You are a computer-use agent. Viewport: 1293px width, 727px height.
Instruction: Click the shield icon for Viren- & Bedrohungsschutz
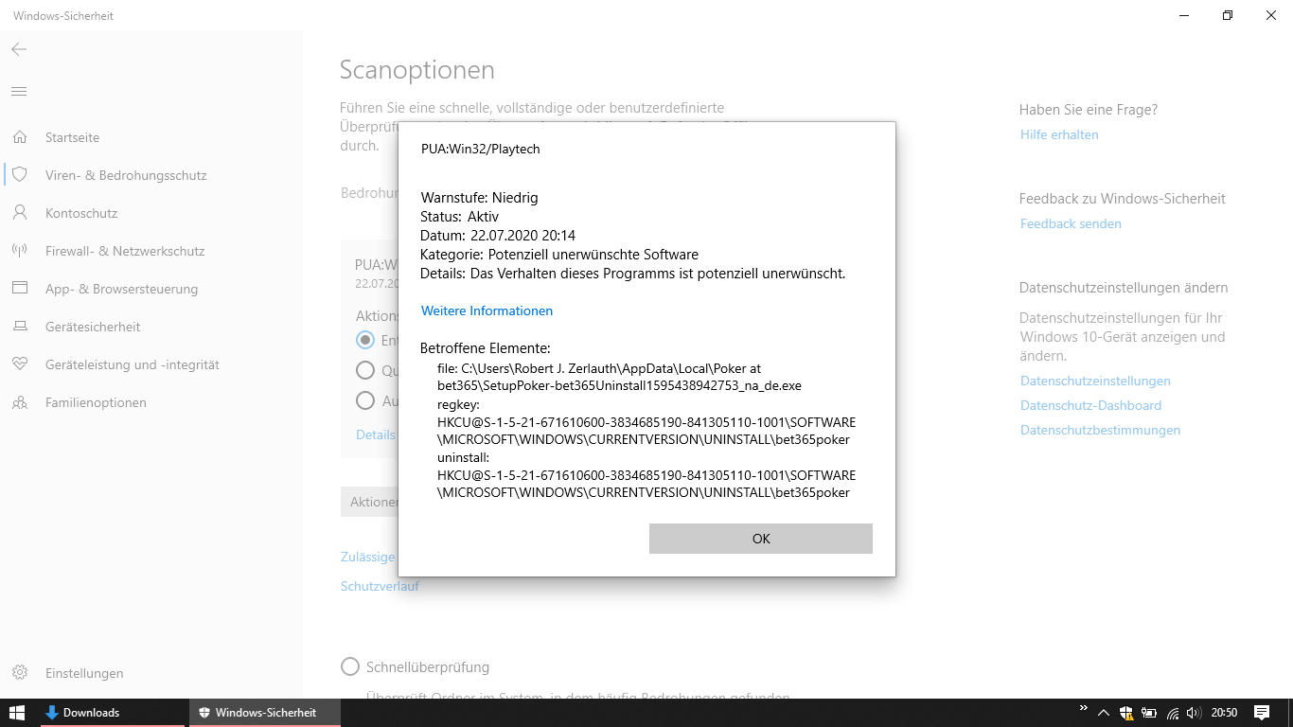(x=20, y=175)
